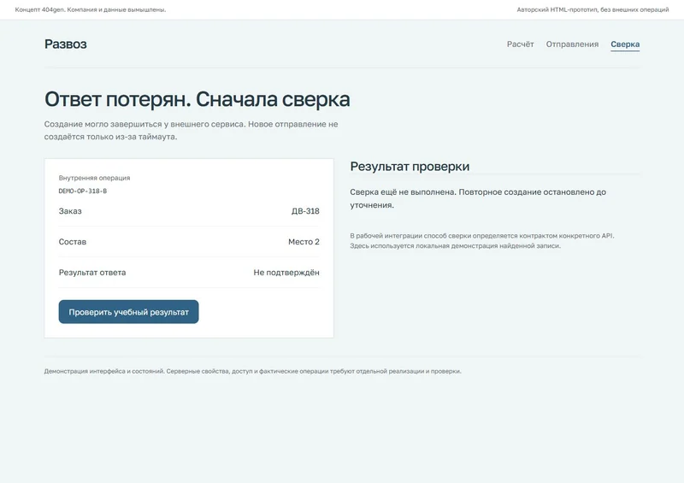Click the Авторский HTML-прототип notice
Screen dimensions: 684x483
coord(593,9)
